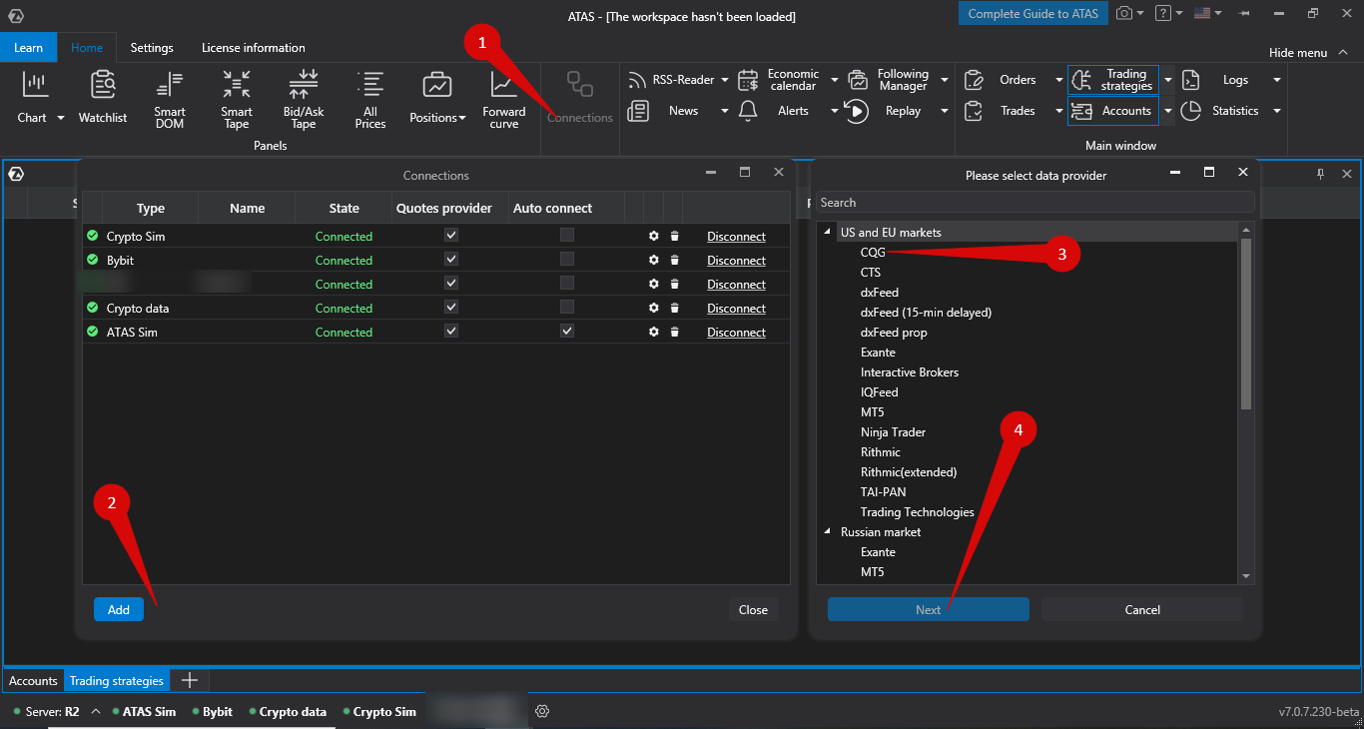Viewport: 1364px width, 729px height.
Task: Collapse the US and EU markets group
Action: tap(828, 233)
